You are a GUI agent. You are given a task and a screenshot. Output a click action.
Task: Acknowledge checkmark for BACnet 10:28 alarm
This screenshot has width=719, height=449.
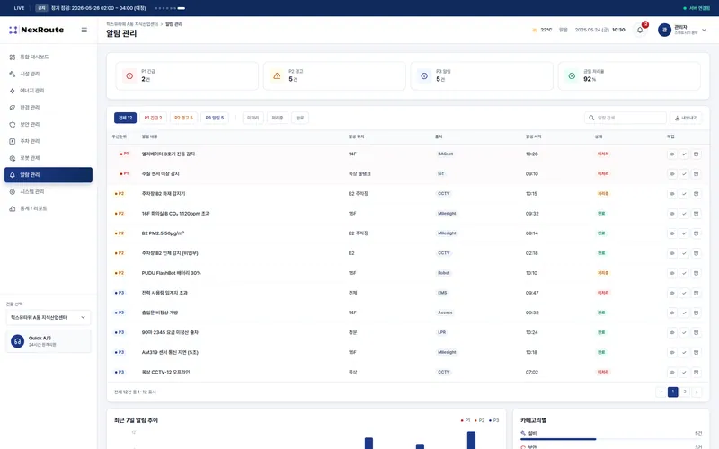point(684,154)
